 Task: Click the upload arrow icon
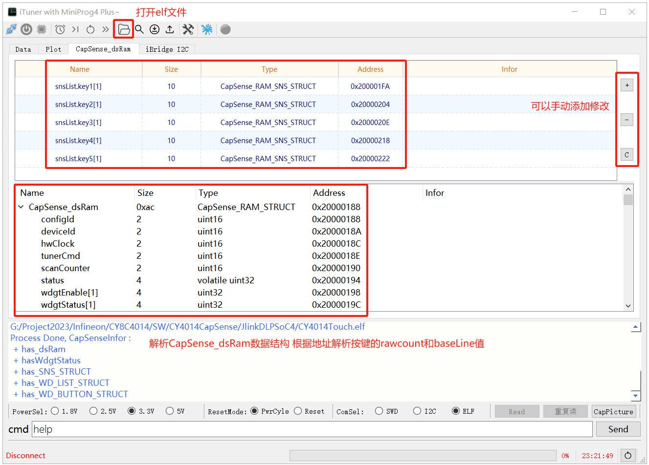click(x=170, y=29)
